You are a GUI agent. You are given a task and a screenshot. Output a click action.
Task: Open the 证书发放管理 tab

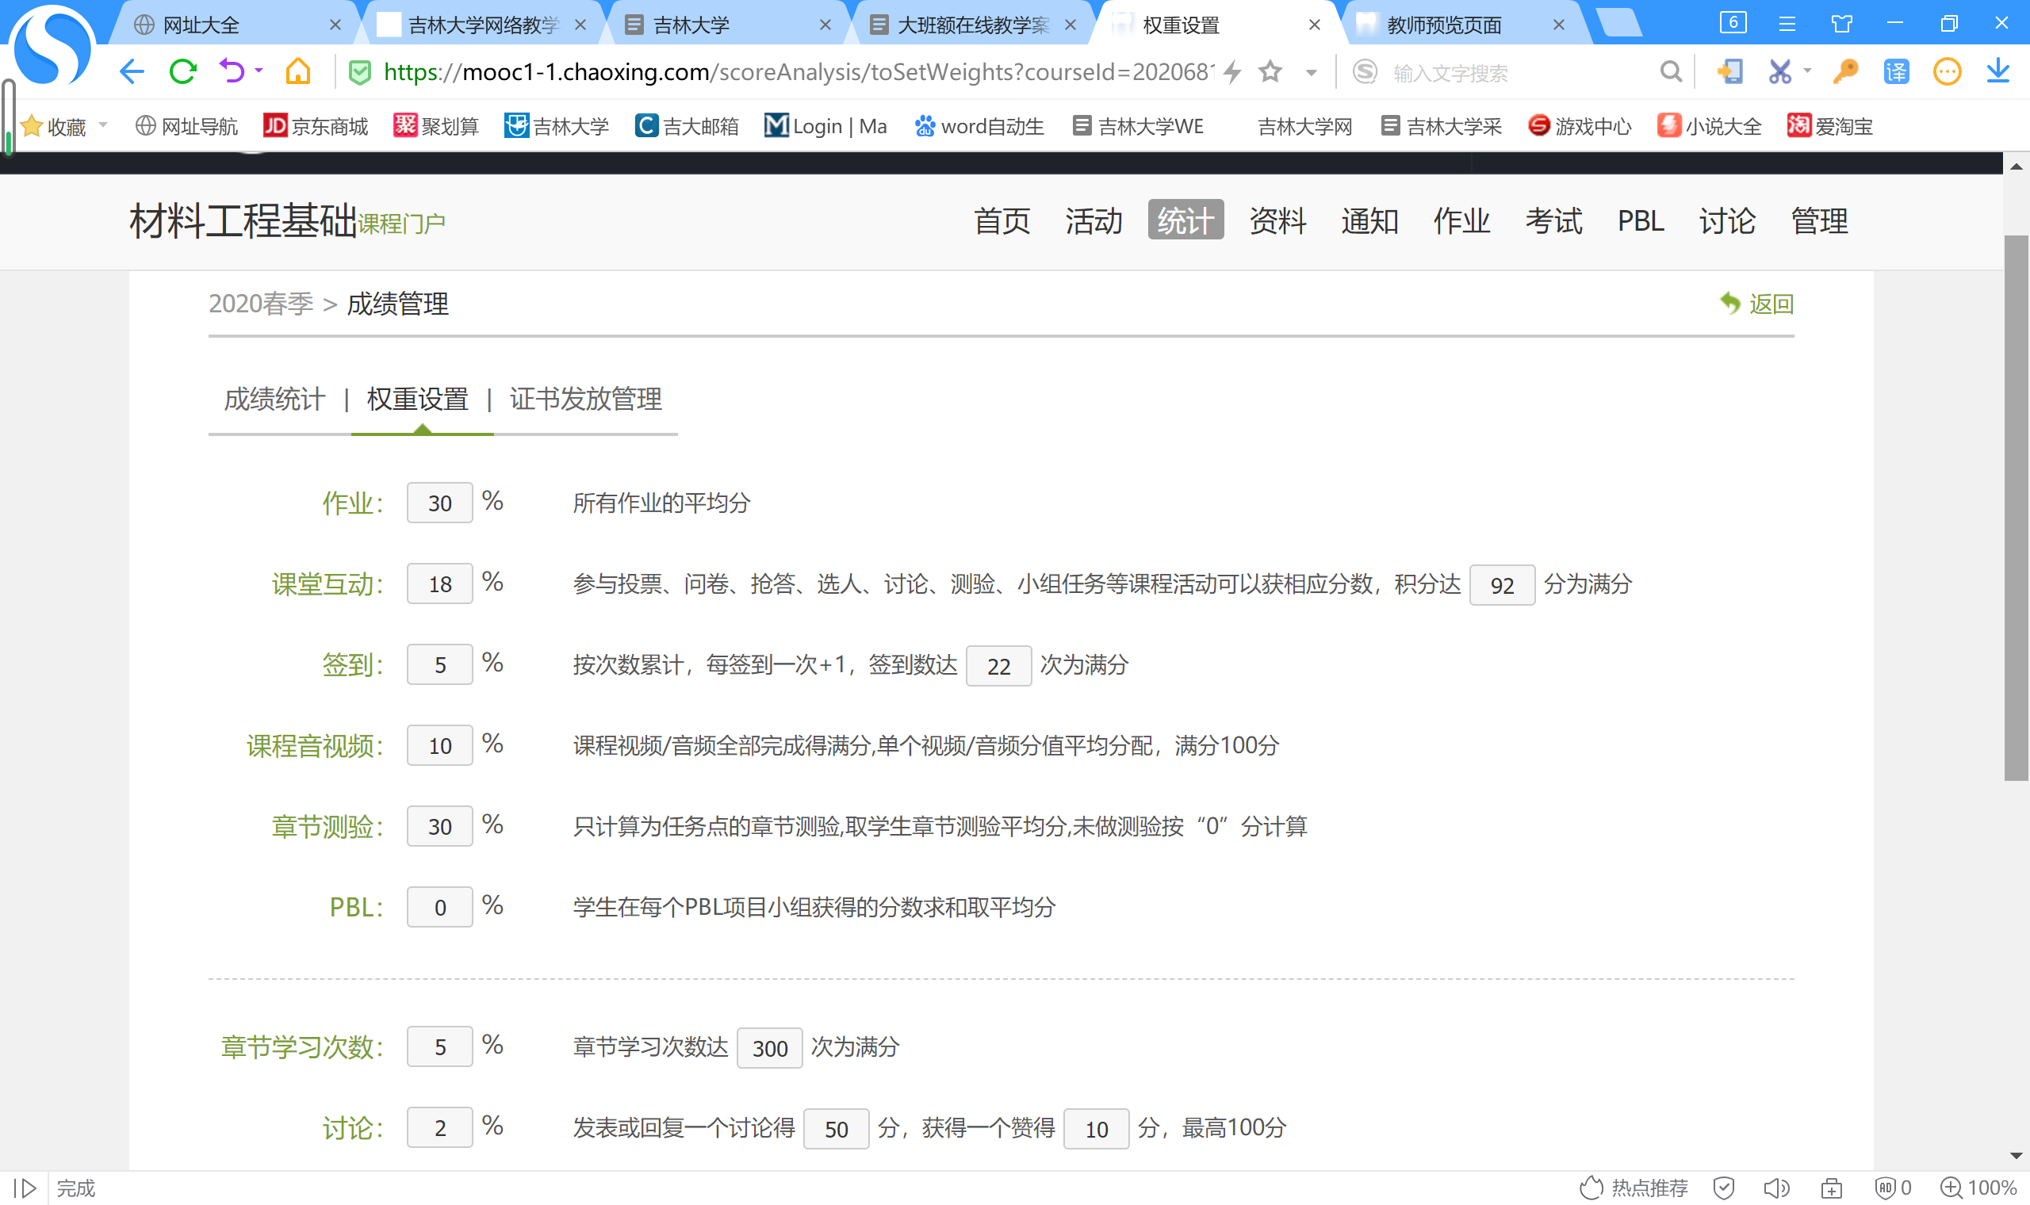click(x=585, y=399)
